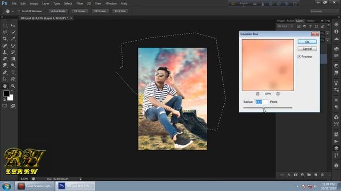Image resolution: width=341 pixels, height=191 pixels.
Task: Filter layers by adjustment layers icon
Action: [304, 27]
